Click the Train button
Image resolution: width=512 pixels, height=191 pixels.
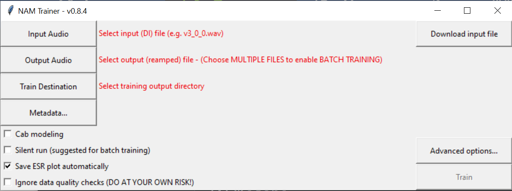click(x=464, y=177)
